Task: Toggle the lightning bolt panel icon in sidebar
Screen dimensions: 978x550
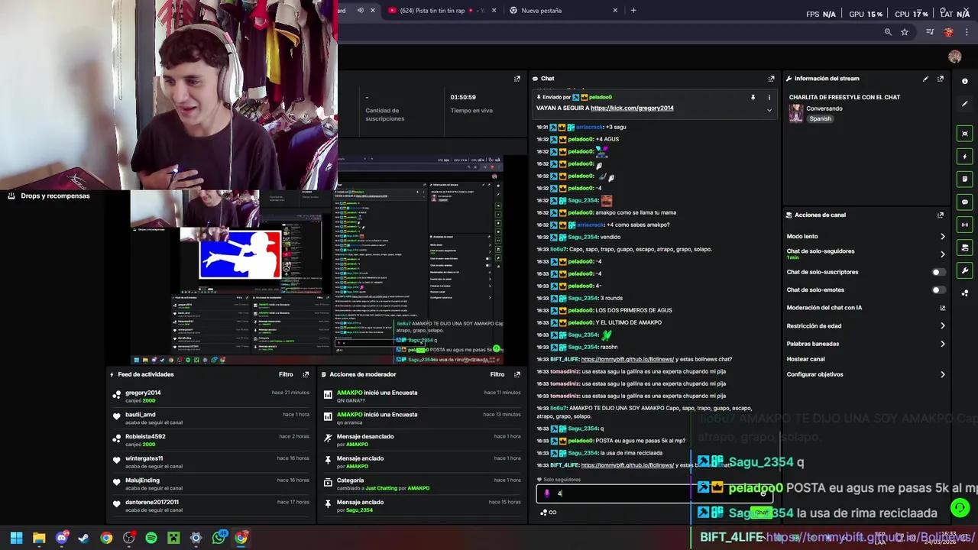Action: click(965, 157)
